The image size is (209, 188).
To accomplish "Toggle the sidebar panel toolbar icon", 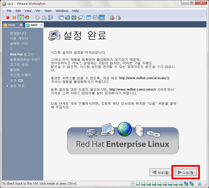I will point(61,18).
